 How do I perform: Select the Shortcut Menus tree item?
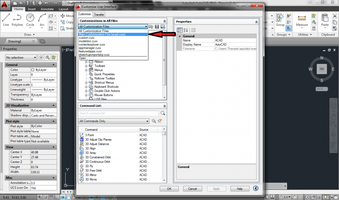tap(104, 82)
